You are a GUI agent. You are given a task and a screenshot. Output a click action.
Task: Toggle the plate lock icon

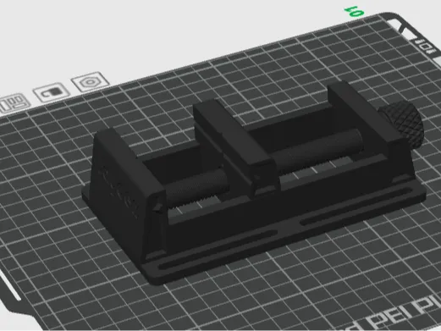click(52, 92)
